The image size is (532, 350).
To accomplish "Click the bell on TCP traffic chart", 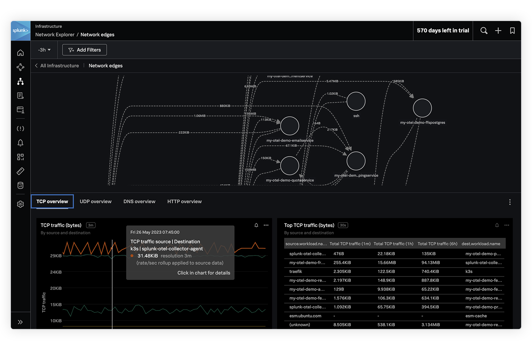I will pos(256,225).
